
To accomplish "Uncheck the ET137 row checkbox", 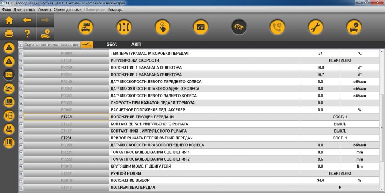I will 21,60.
